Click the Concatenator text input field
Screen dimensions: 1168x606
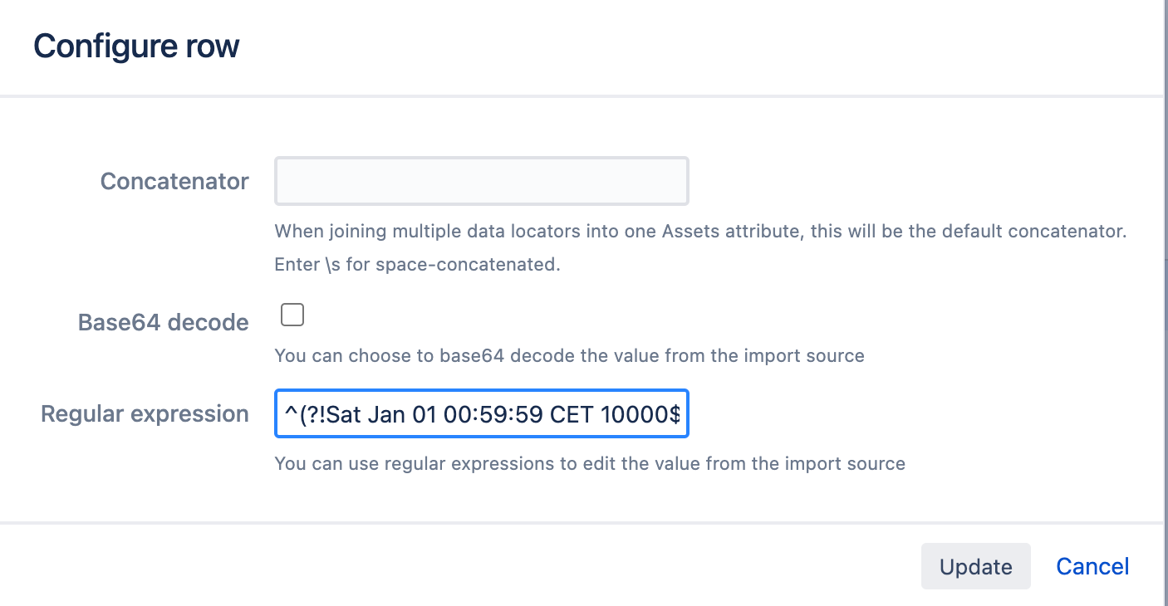(x=481, y=181)
